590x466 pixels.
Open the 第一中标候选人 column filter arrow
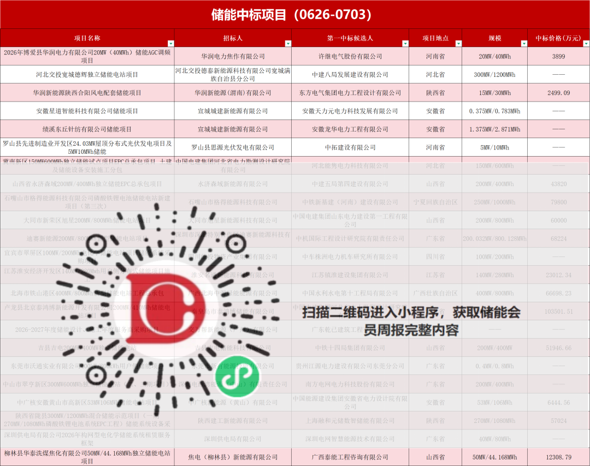coord(405,44)
